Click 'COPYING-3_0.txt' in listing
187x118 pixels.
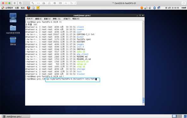pos(85,34)
